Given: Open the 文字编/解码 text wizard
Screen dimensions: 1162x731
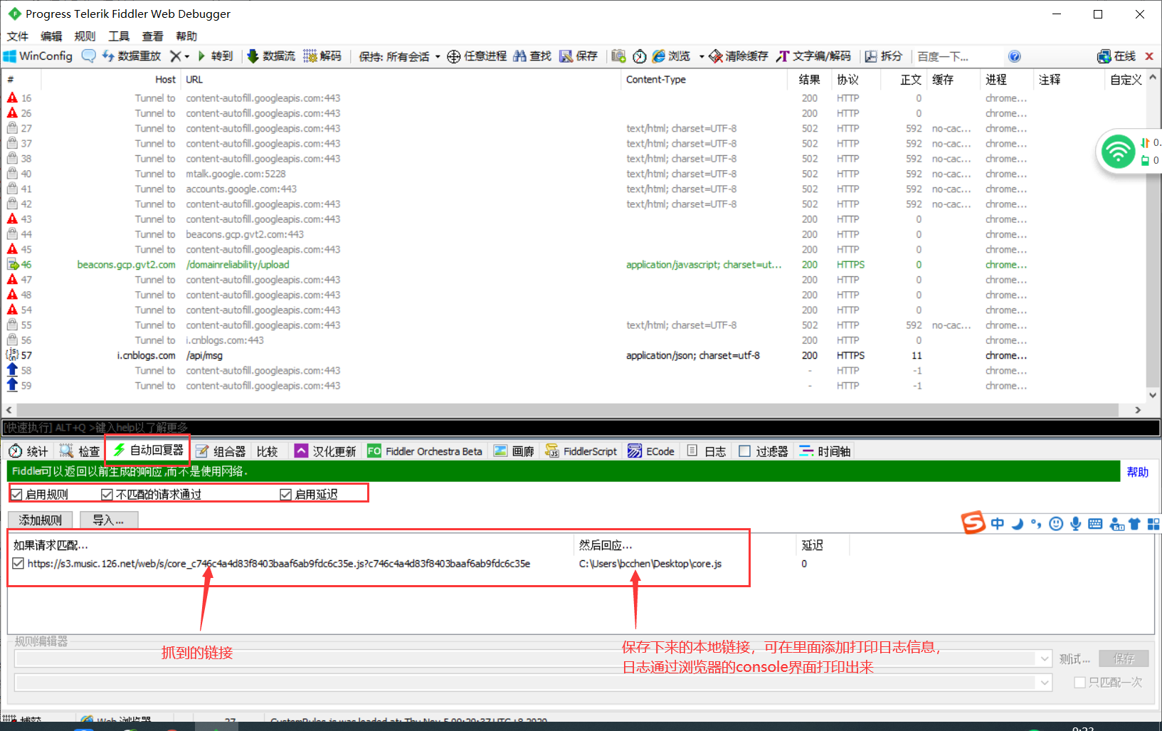Looking at the screenshot, I should tap(814, 56).
